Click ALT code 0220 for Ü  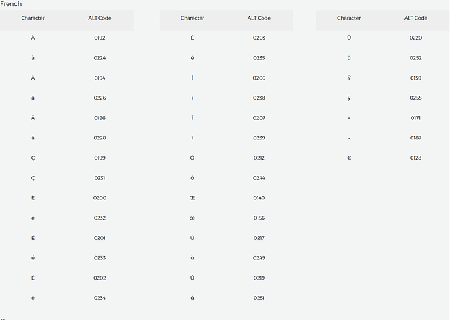(x=415, y=38)
